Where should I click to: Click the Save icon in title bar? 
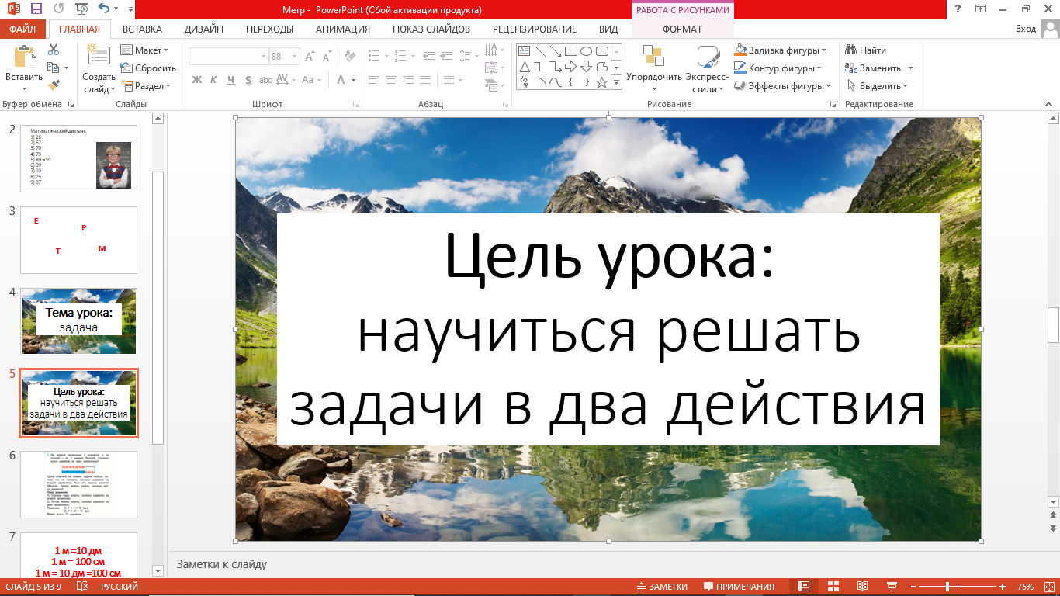(36, 9)
